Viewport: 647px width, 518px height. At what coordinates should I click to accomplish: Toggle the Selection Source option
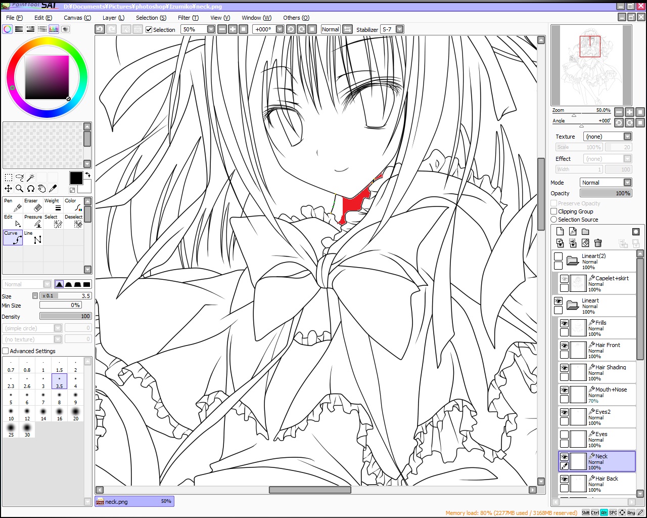(x=554, y=220)
